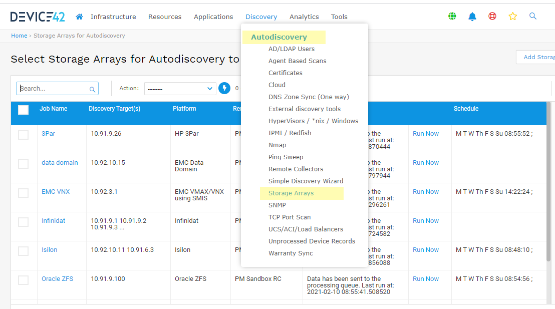This screenshot has width=555, height=309.
Task: Click the top-right search magnifier icon
Action: click(533, 16)
